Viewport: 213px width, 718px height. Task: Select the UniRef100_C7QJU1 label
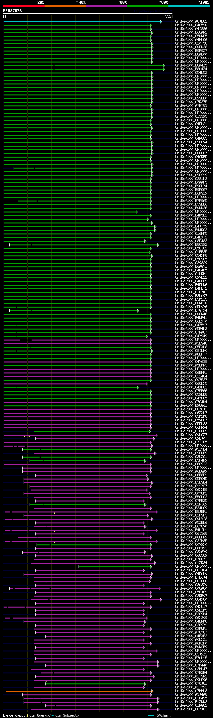point(191,684)
